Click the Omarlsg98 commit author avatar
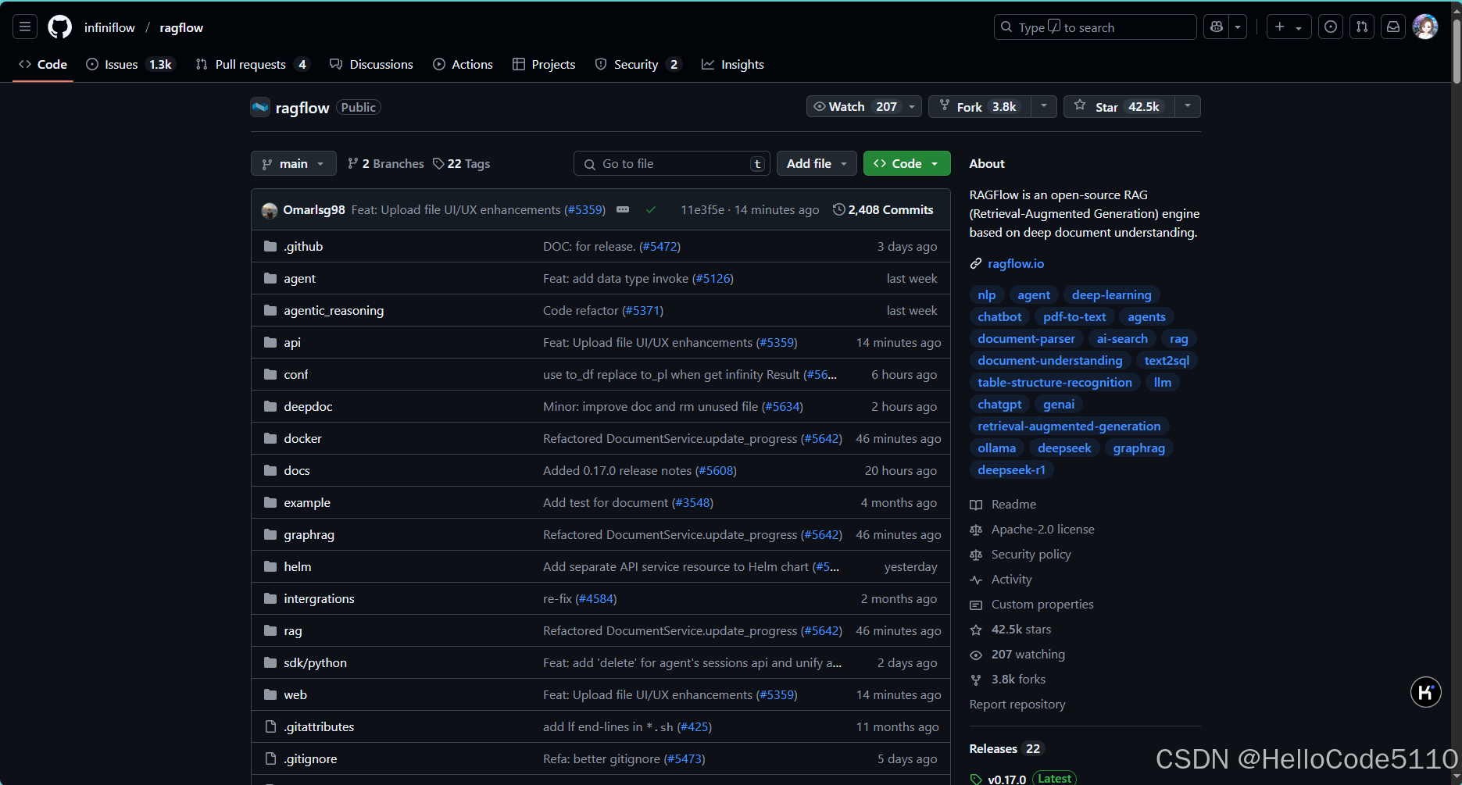This screenshot has height=785, width=1462. pos(270,210)
